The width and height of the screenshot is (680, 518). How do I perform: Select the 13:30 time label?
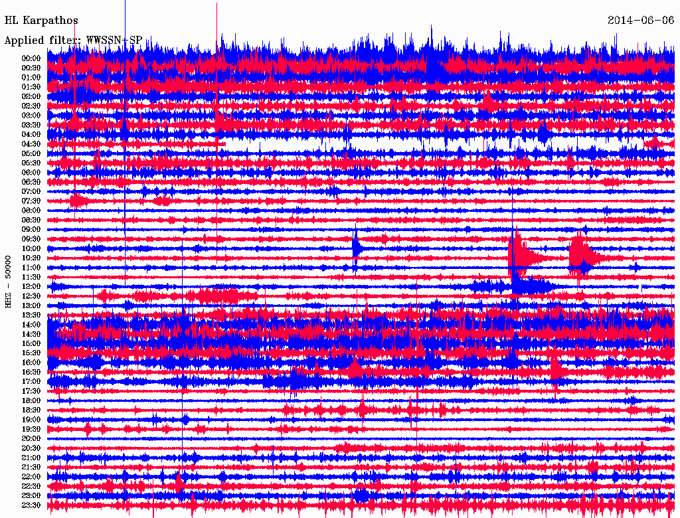(x=31, y=315)
